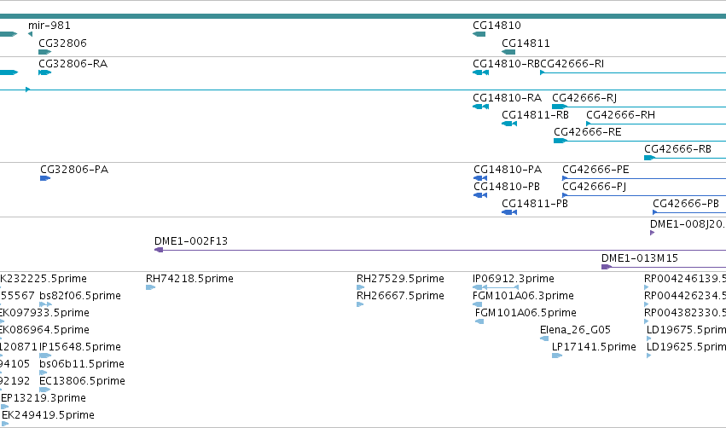Click the CG14811 gene arrow

(508, 52)
